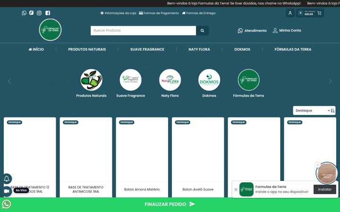Go to INÍCIO menu item
340x212 pixels.
(36, 49)
